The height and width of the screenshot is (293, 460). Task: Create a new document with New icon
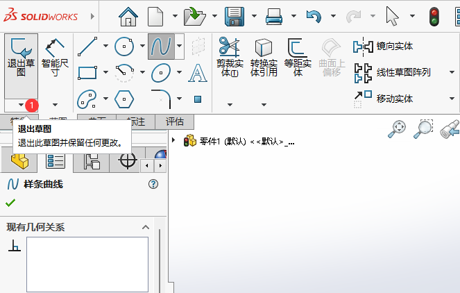155,17
